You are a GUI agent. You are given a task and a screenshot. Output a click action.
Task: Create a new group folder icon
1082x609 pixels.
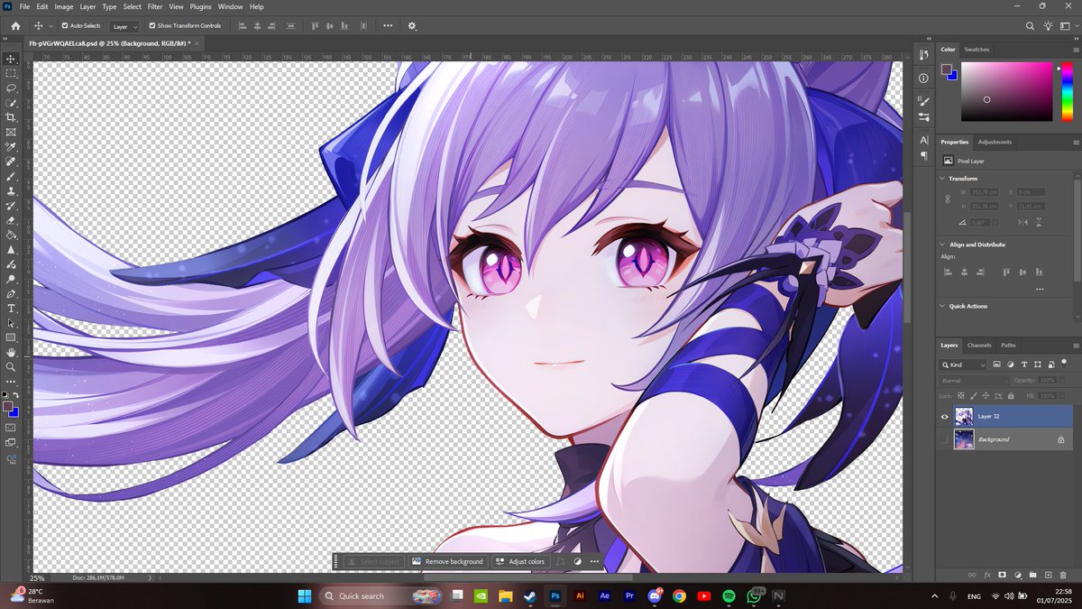1032,575
